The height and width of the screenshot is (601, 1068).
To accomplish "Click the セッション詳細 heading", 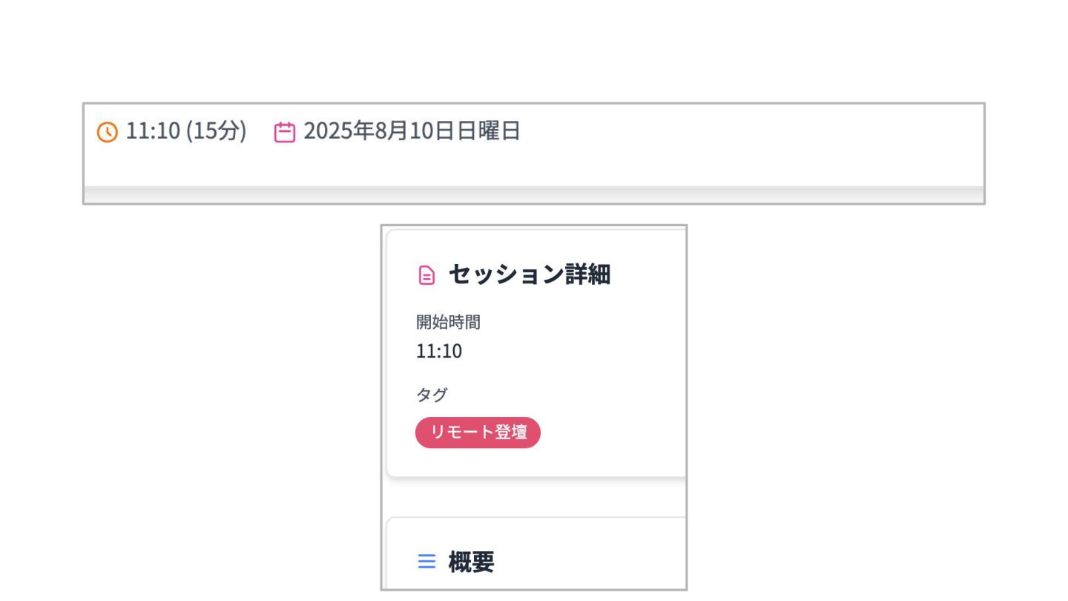I will point(530,275).
